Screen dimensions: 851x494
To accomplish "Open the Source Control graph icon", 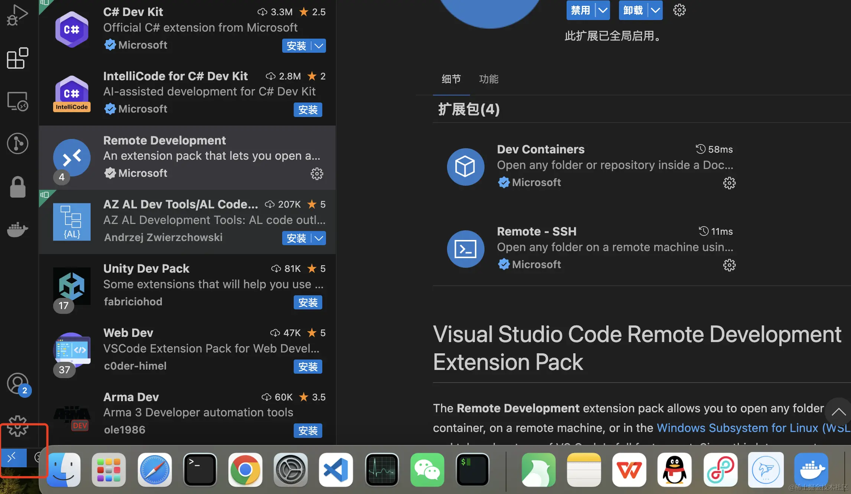I will point(17,143).
